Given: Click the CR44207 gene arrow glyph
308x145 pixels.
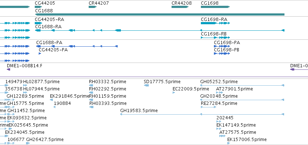Looking at the screenshot, I should coord(93,7).
